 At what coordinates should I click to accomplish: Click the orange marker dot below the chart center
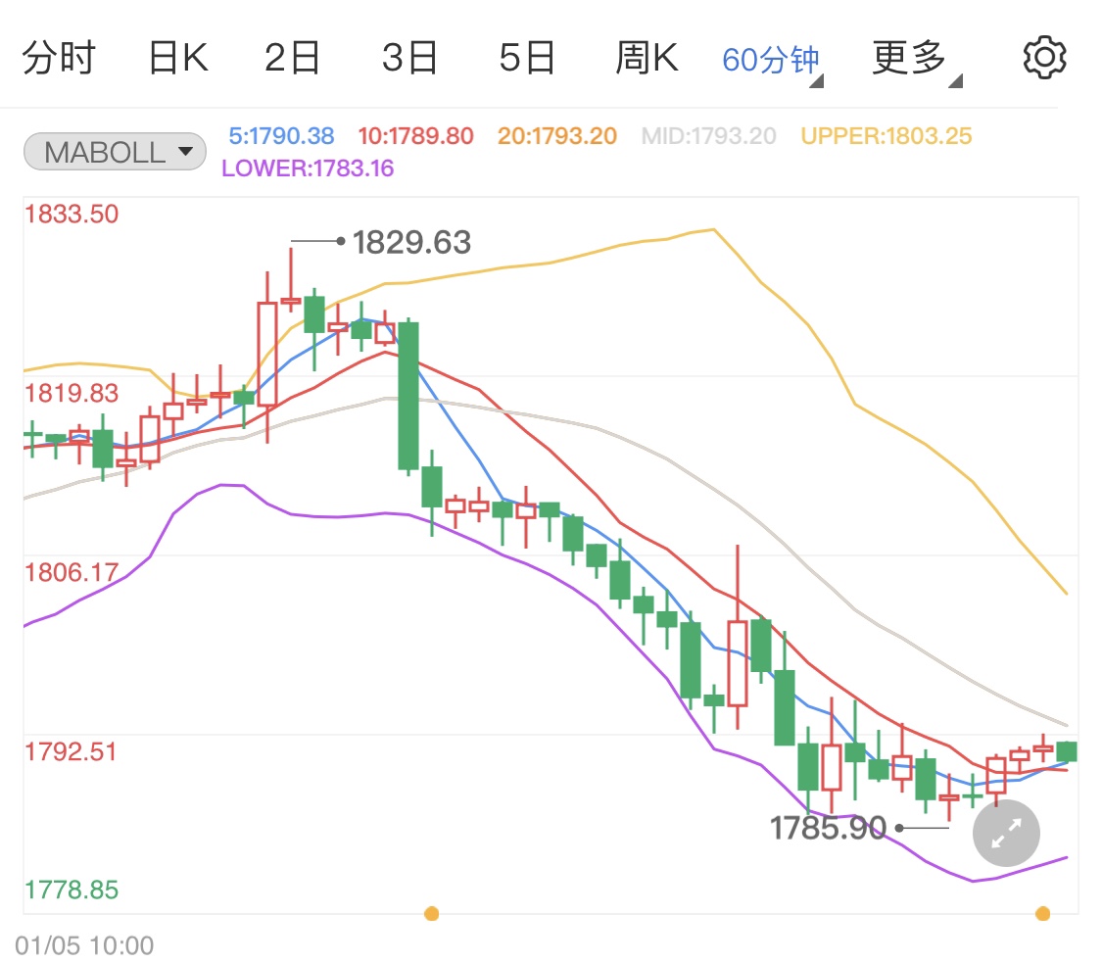(432, 914)
